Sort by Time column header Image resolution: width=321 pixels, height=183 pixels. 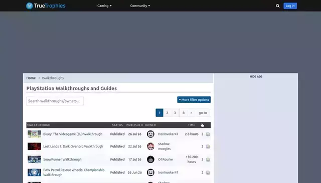pos(192,125)
